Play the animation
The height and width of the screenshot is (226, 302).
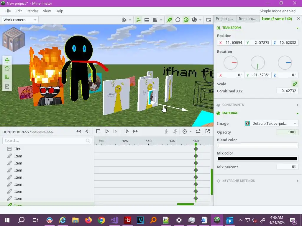pyautogui.click(x=107, y=131)
